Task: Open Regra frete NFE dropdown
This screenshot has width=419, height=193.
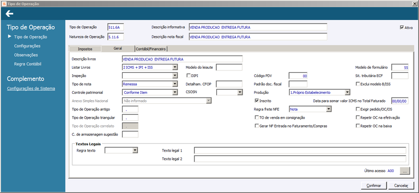Action: (x=329, y=109)
